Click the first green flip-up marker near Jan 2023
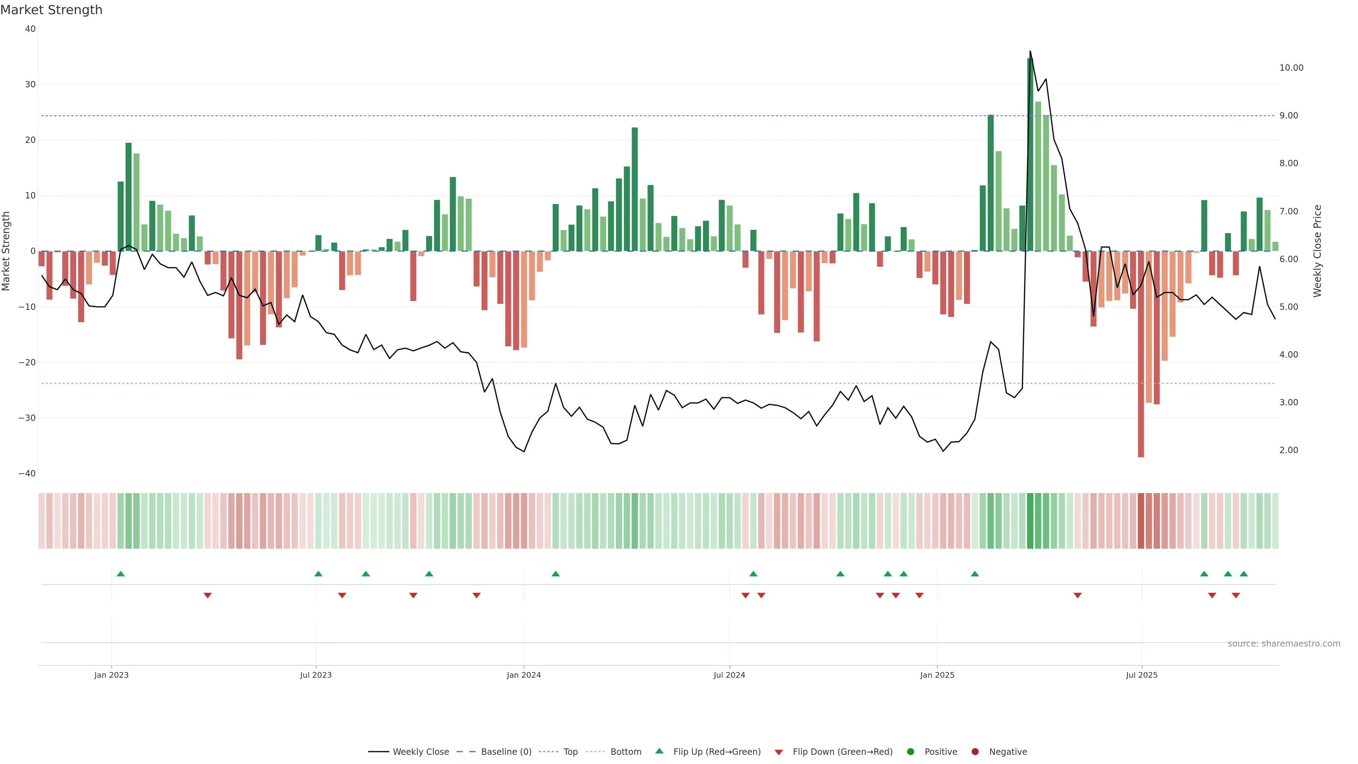Viewport: 1358px width, 764px height. (121, 574)
